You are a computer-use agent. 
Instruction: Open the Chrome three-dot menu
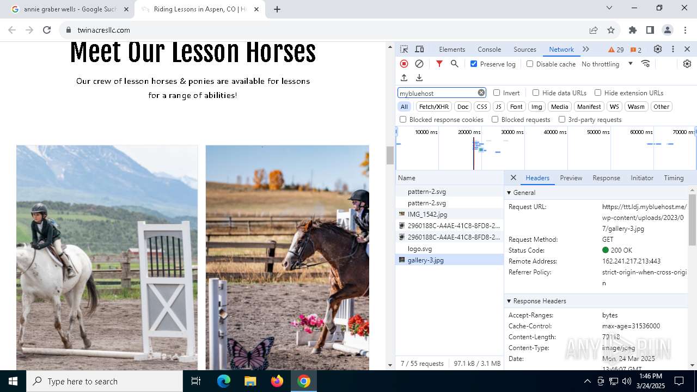[685, 30]
